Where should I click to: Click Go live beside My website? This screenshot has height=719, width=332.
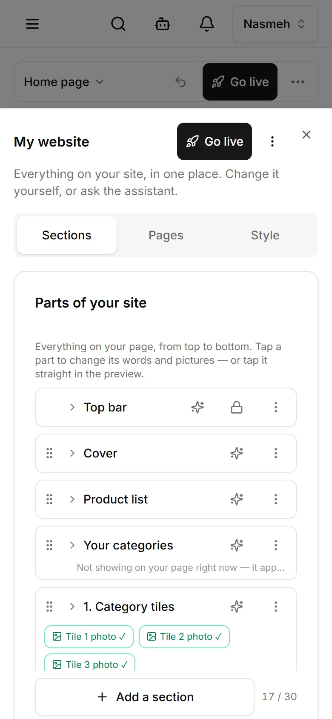point(215,141)
